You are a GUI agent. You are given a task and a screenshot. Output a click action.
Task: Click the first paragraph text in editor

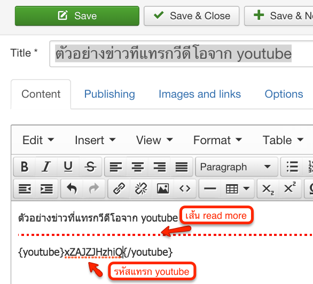(x=98, y=218)
